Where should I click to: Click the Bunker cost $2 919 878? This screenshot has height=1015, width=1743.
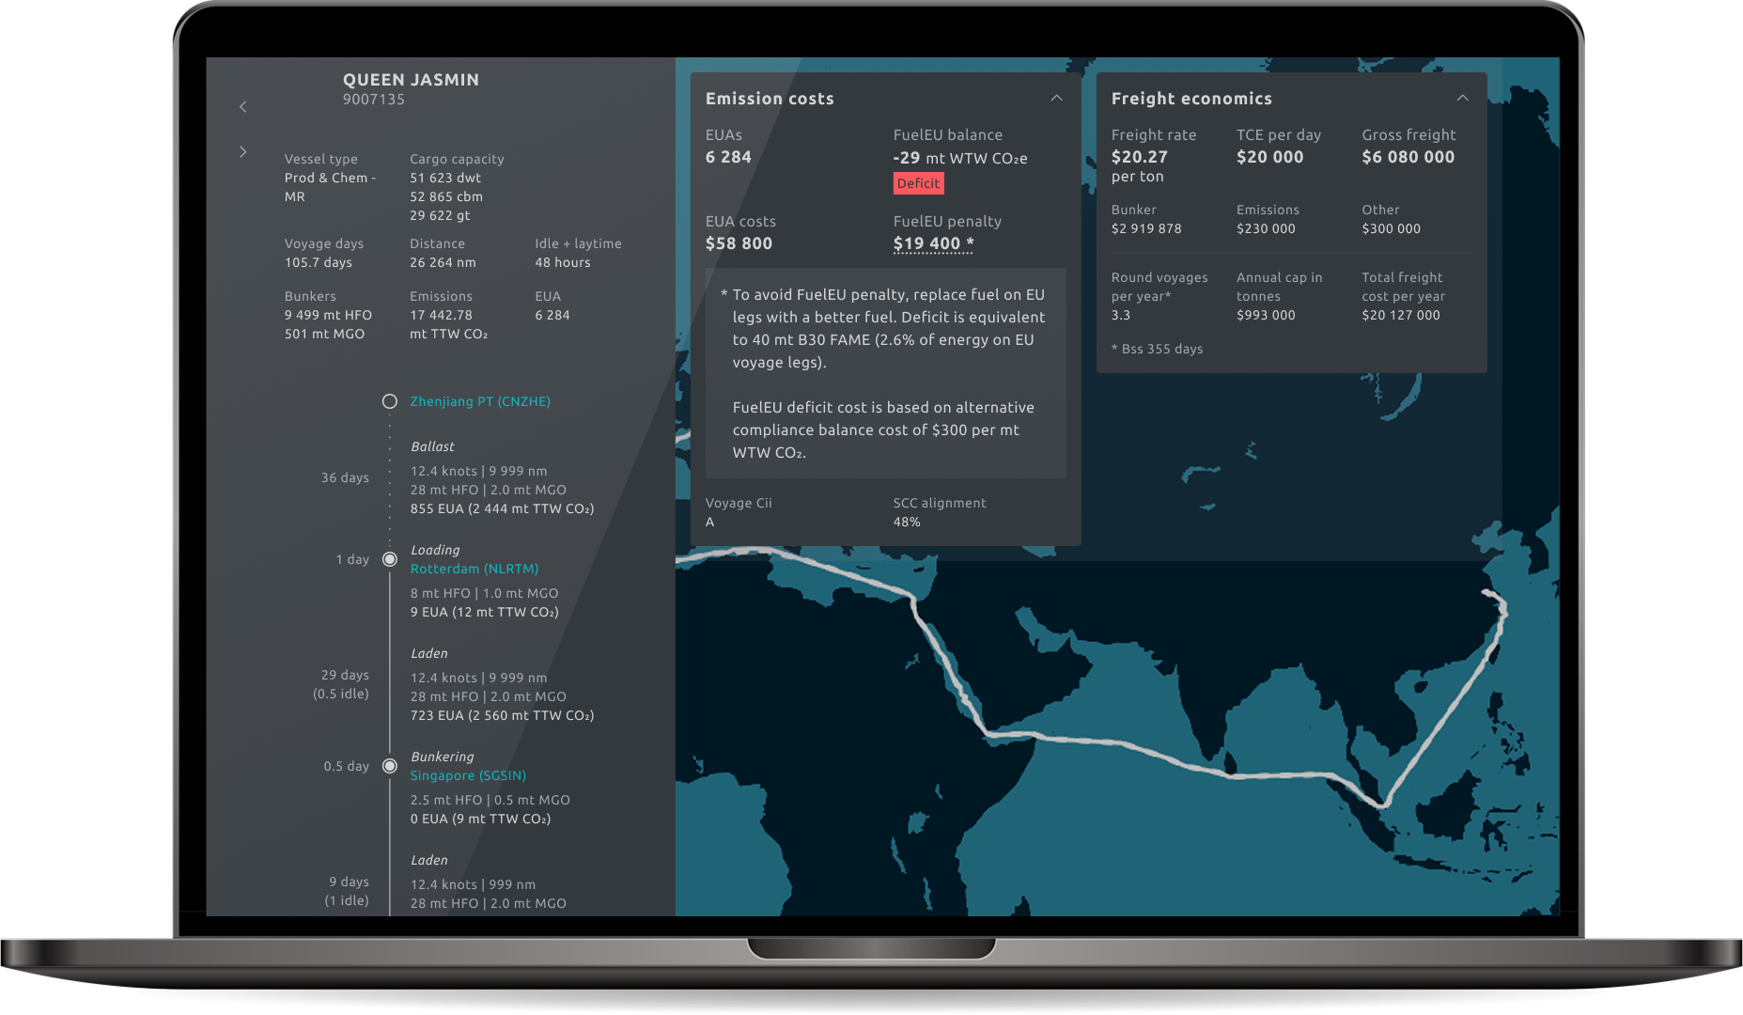coord(1146,228)
